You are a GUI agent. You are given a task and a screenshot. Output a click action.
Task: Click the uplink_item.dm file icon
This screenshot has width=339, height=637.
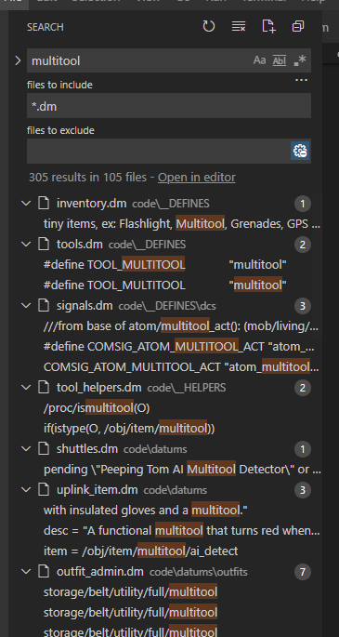click(x=44, y=489)
